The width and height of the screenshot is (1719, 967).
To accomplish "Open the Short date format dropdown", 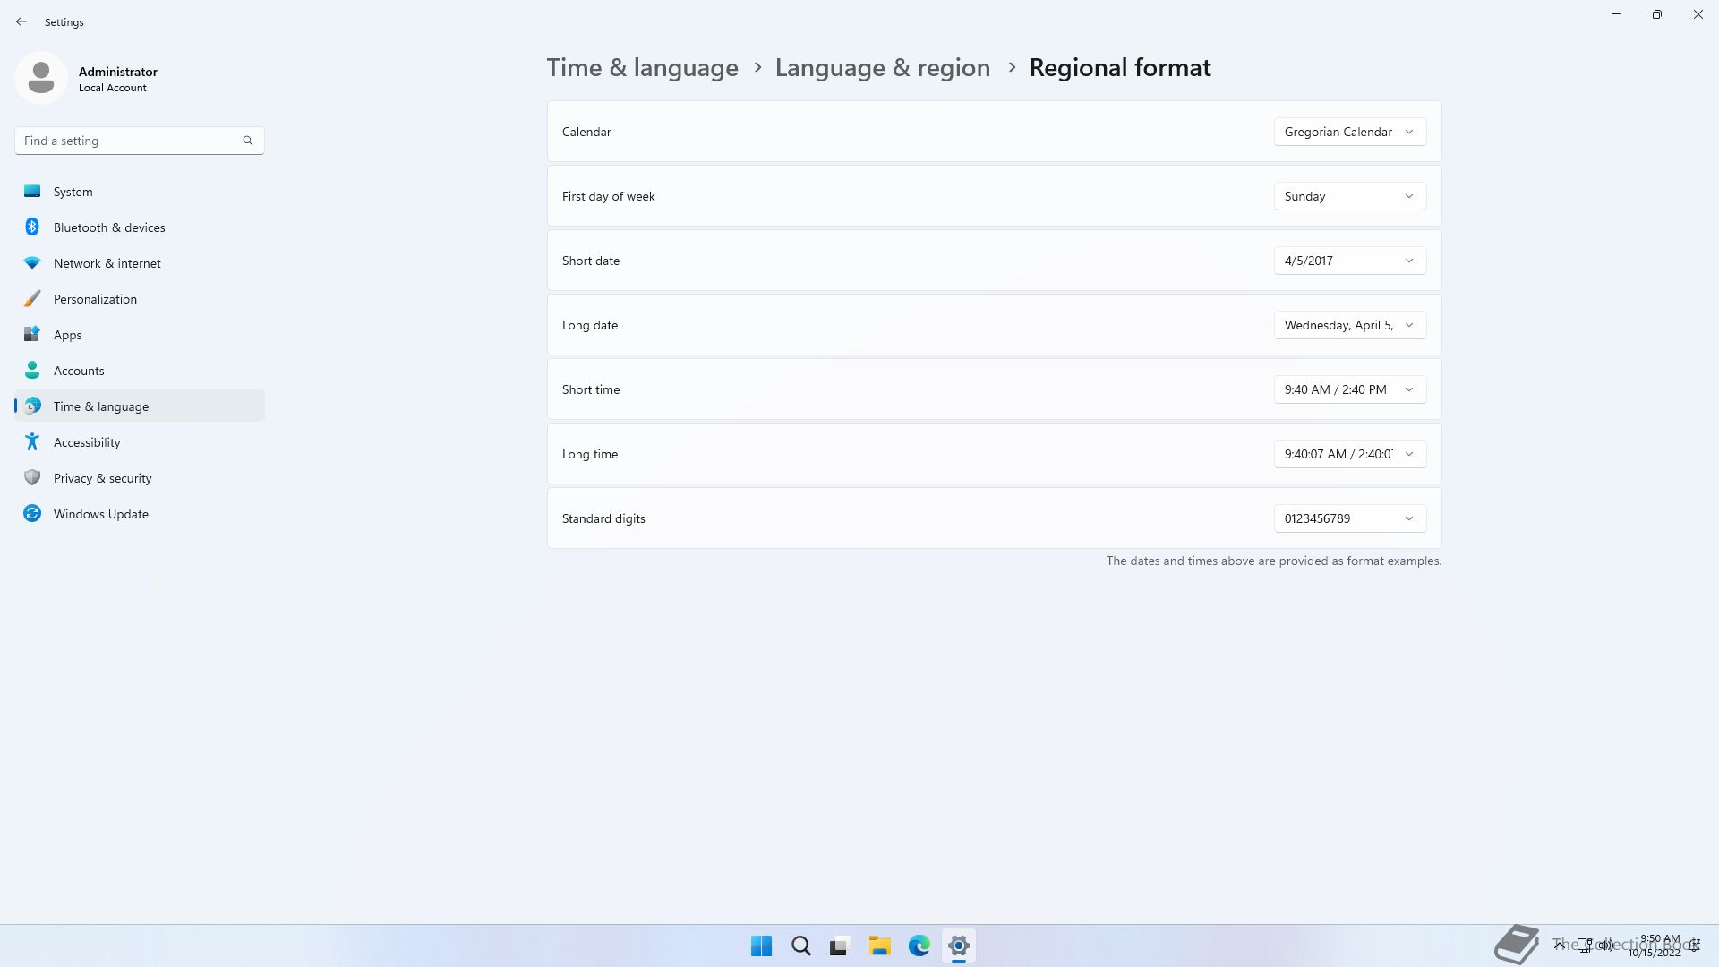I will pos(1349,261).
